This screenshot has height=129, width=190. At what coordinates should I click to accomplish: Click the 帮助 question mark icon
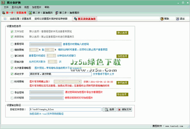point(162,19)
